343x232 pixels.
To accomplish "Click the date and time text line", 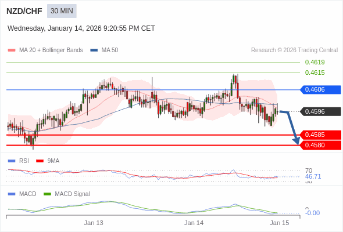I will tap(81, 28).
